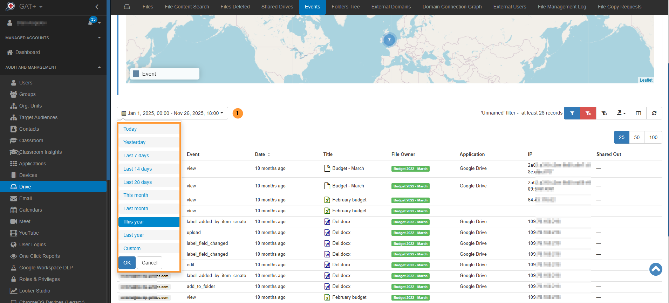Set page size to 100 records
The image size is (669, 303).
[653, 137]
